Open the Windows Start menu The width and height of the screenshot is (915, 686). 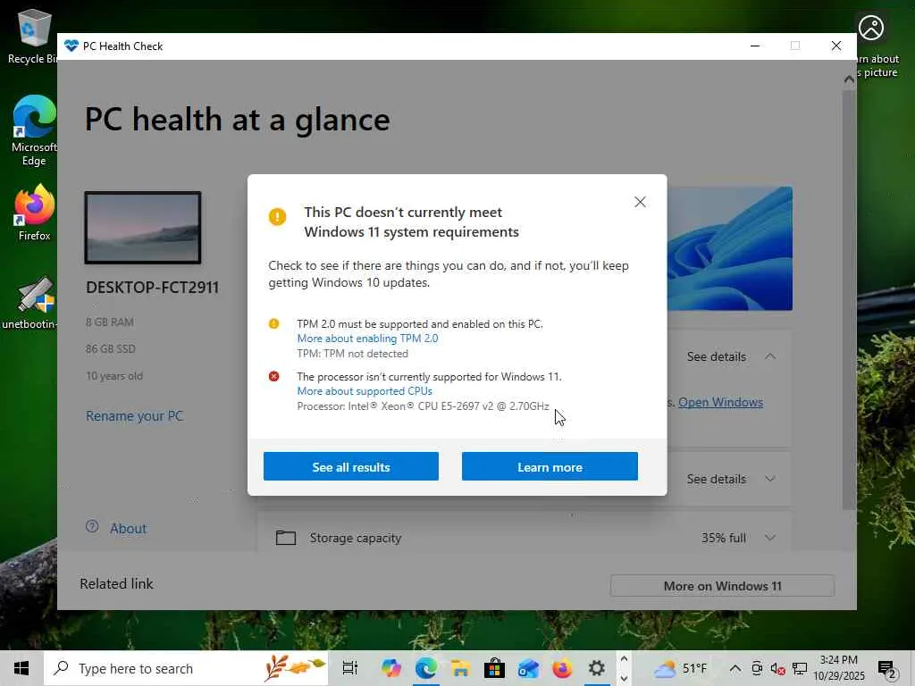pos(21,668)
